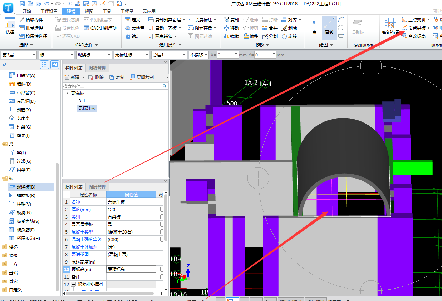The height and width of the screenshot is (301, 442).
Task: Open the 视图 ribbon tab
Action: tap(89, 11)
